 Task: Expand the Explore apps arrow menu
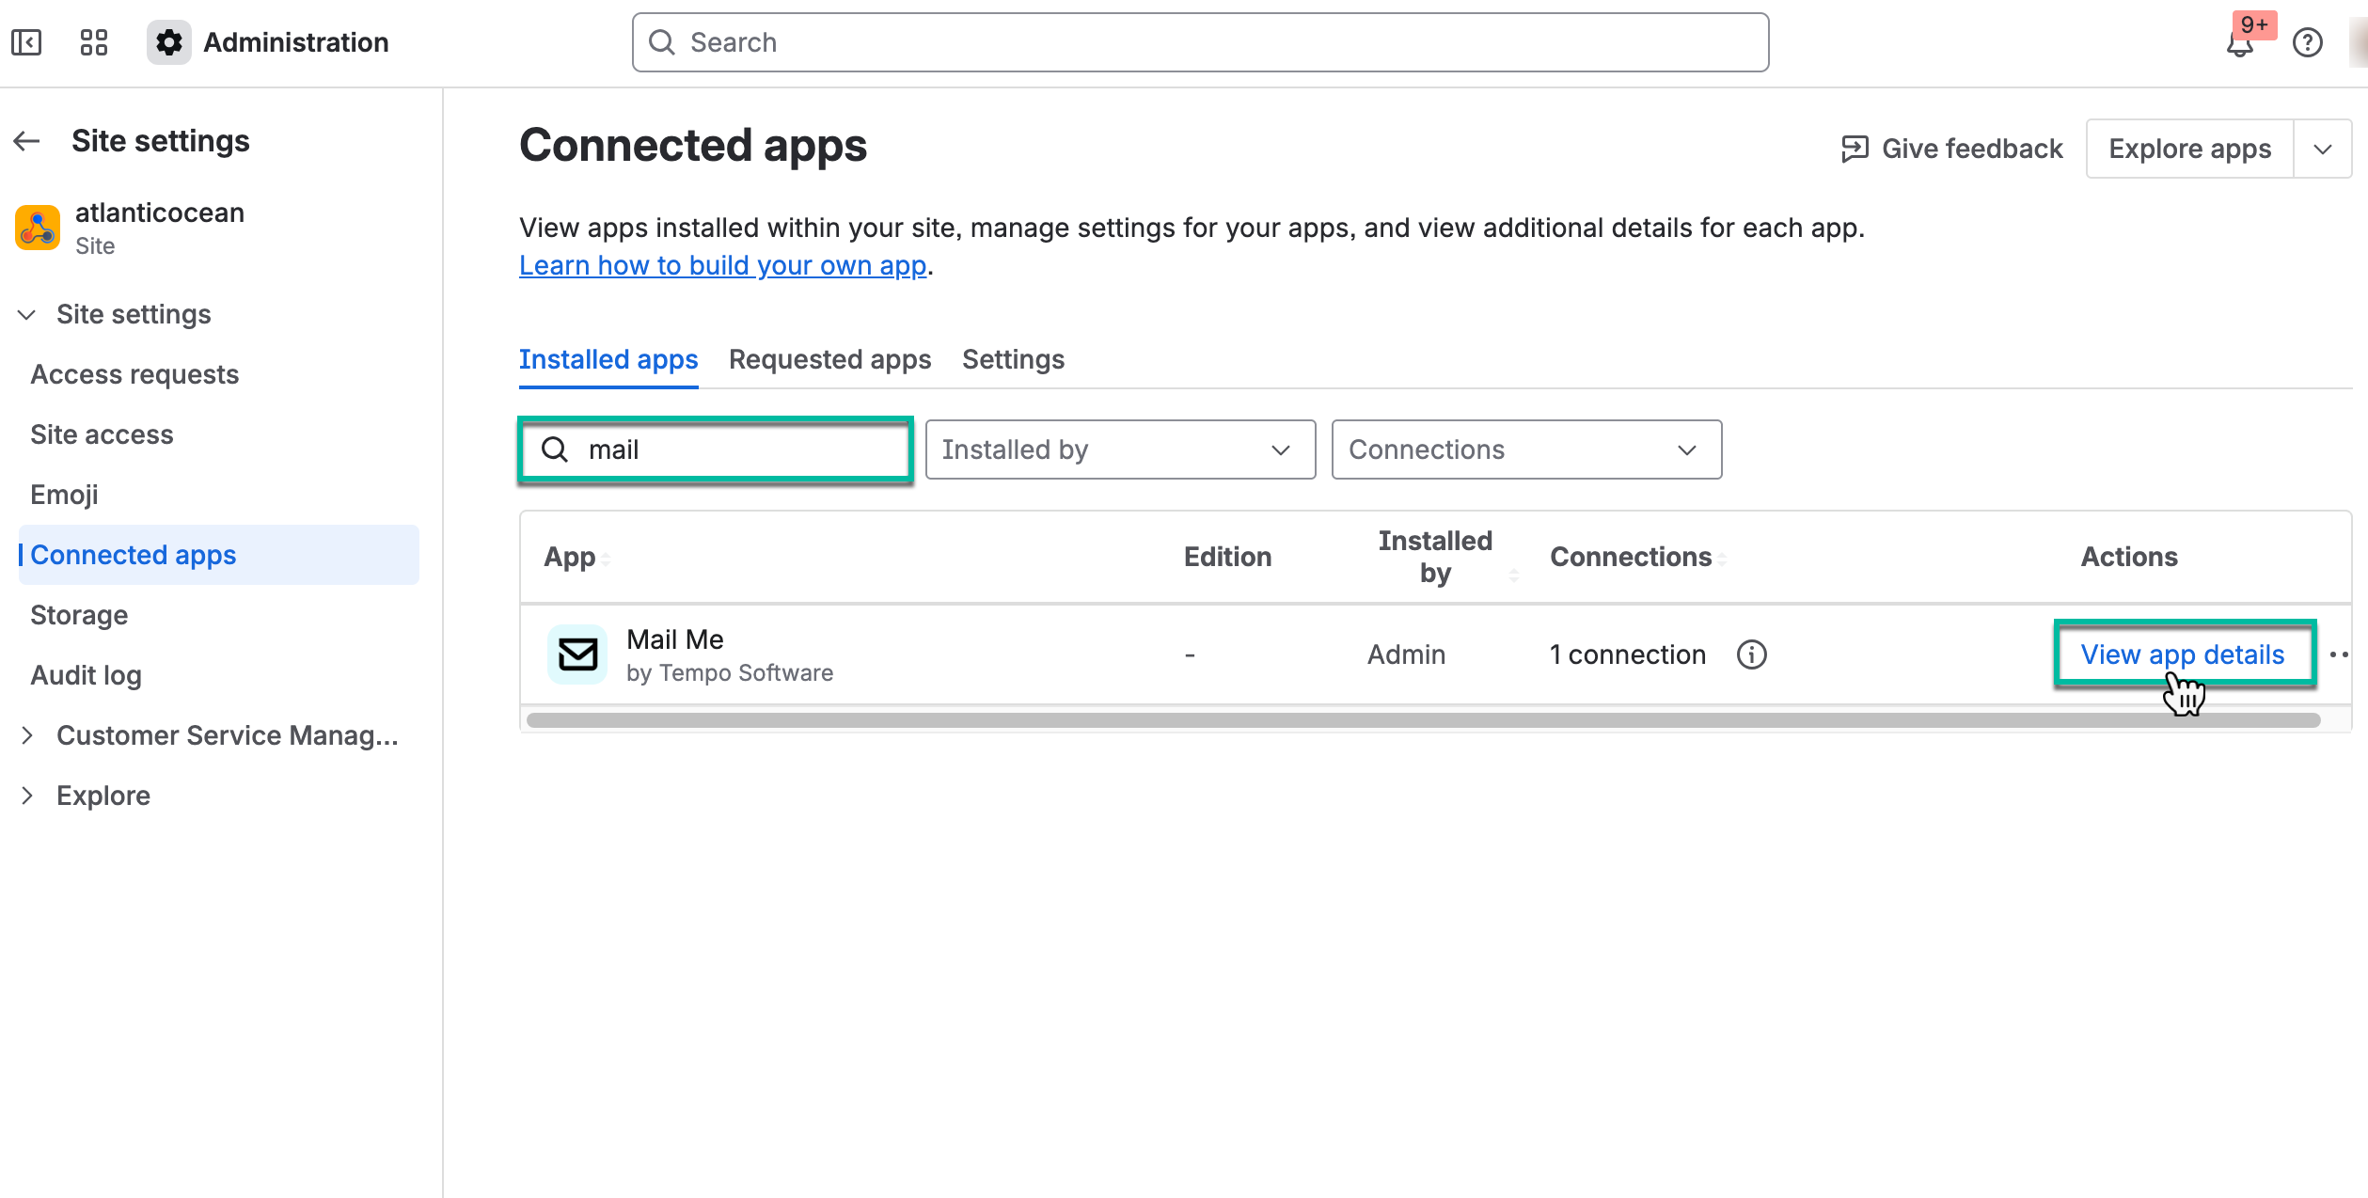(2322, 149)
